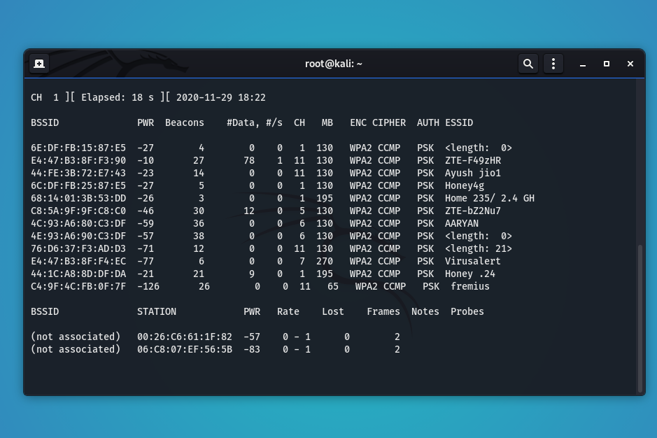Open the three-dot terminal menu
Viewport: 657px width, 438px height.
coord(553,64)
